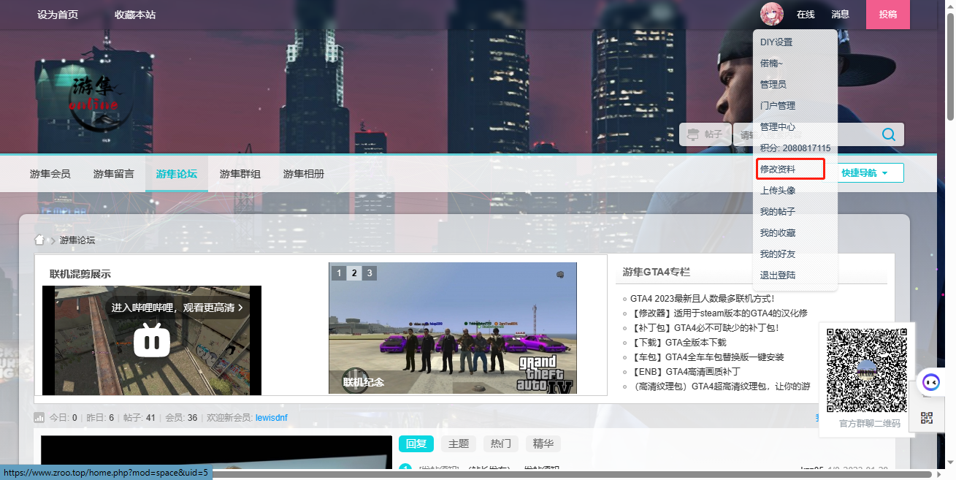Open 【补丁包】GTA4必不可缺少的补丁包 article

click(x=705, y=327)
